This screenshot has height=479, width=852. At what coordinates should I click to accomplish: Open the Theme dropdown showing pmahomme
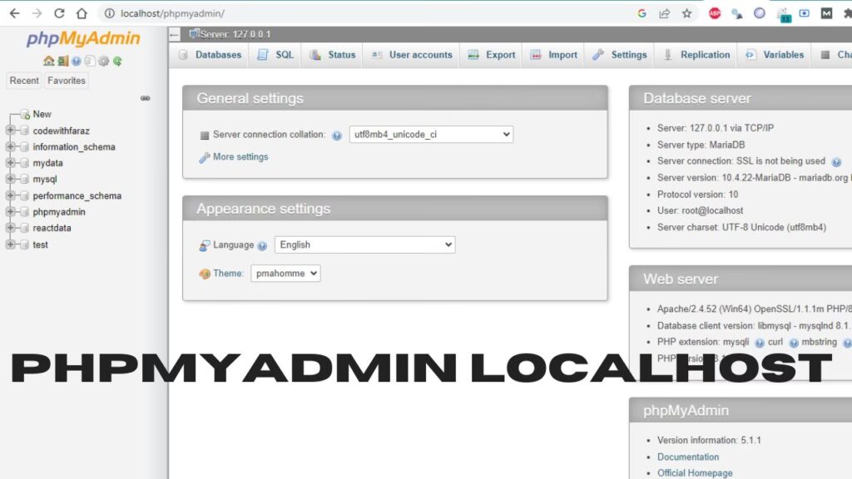(285, 273)
